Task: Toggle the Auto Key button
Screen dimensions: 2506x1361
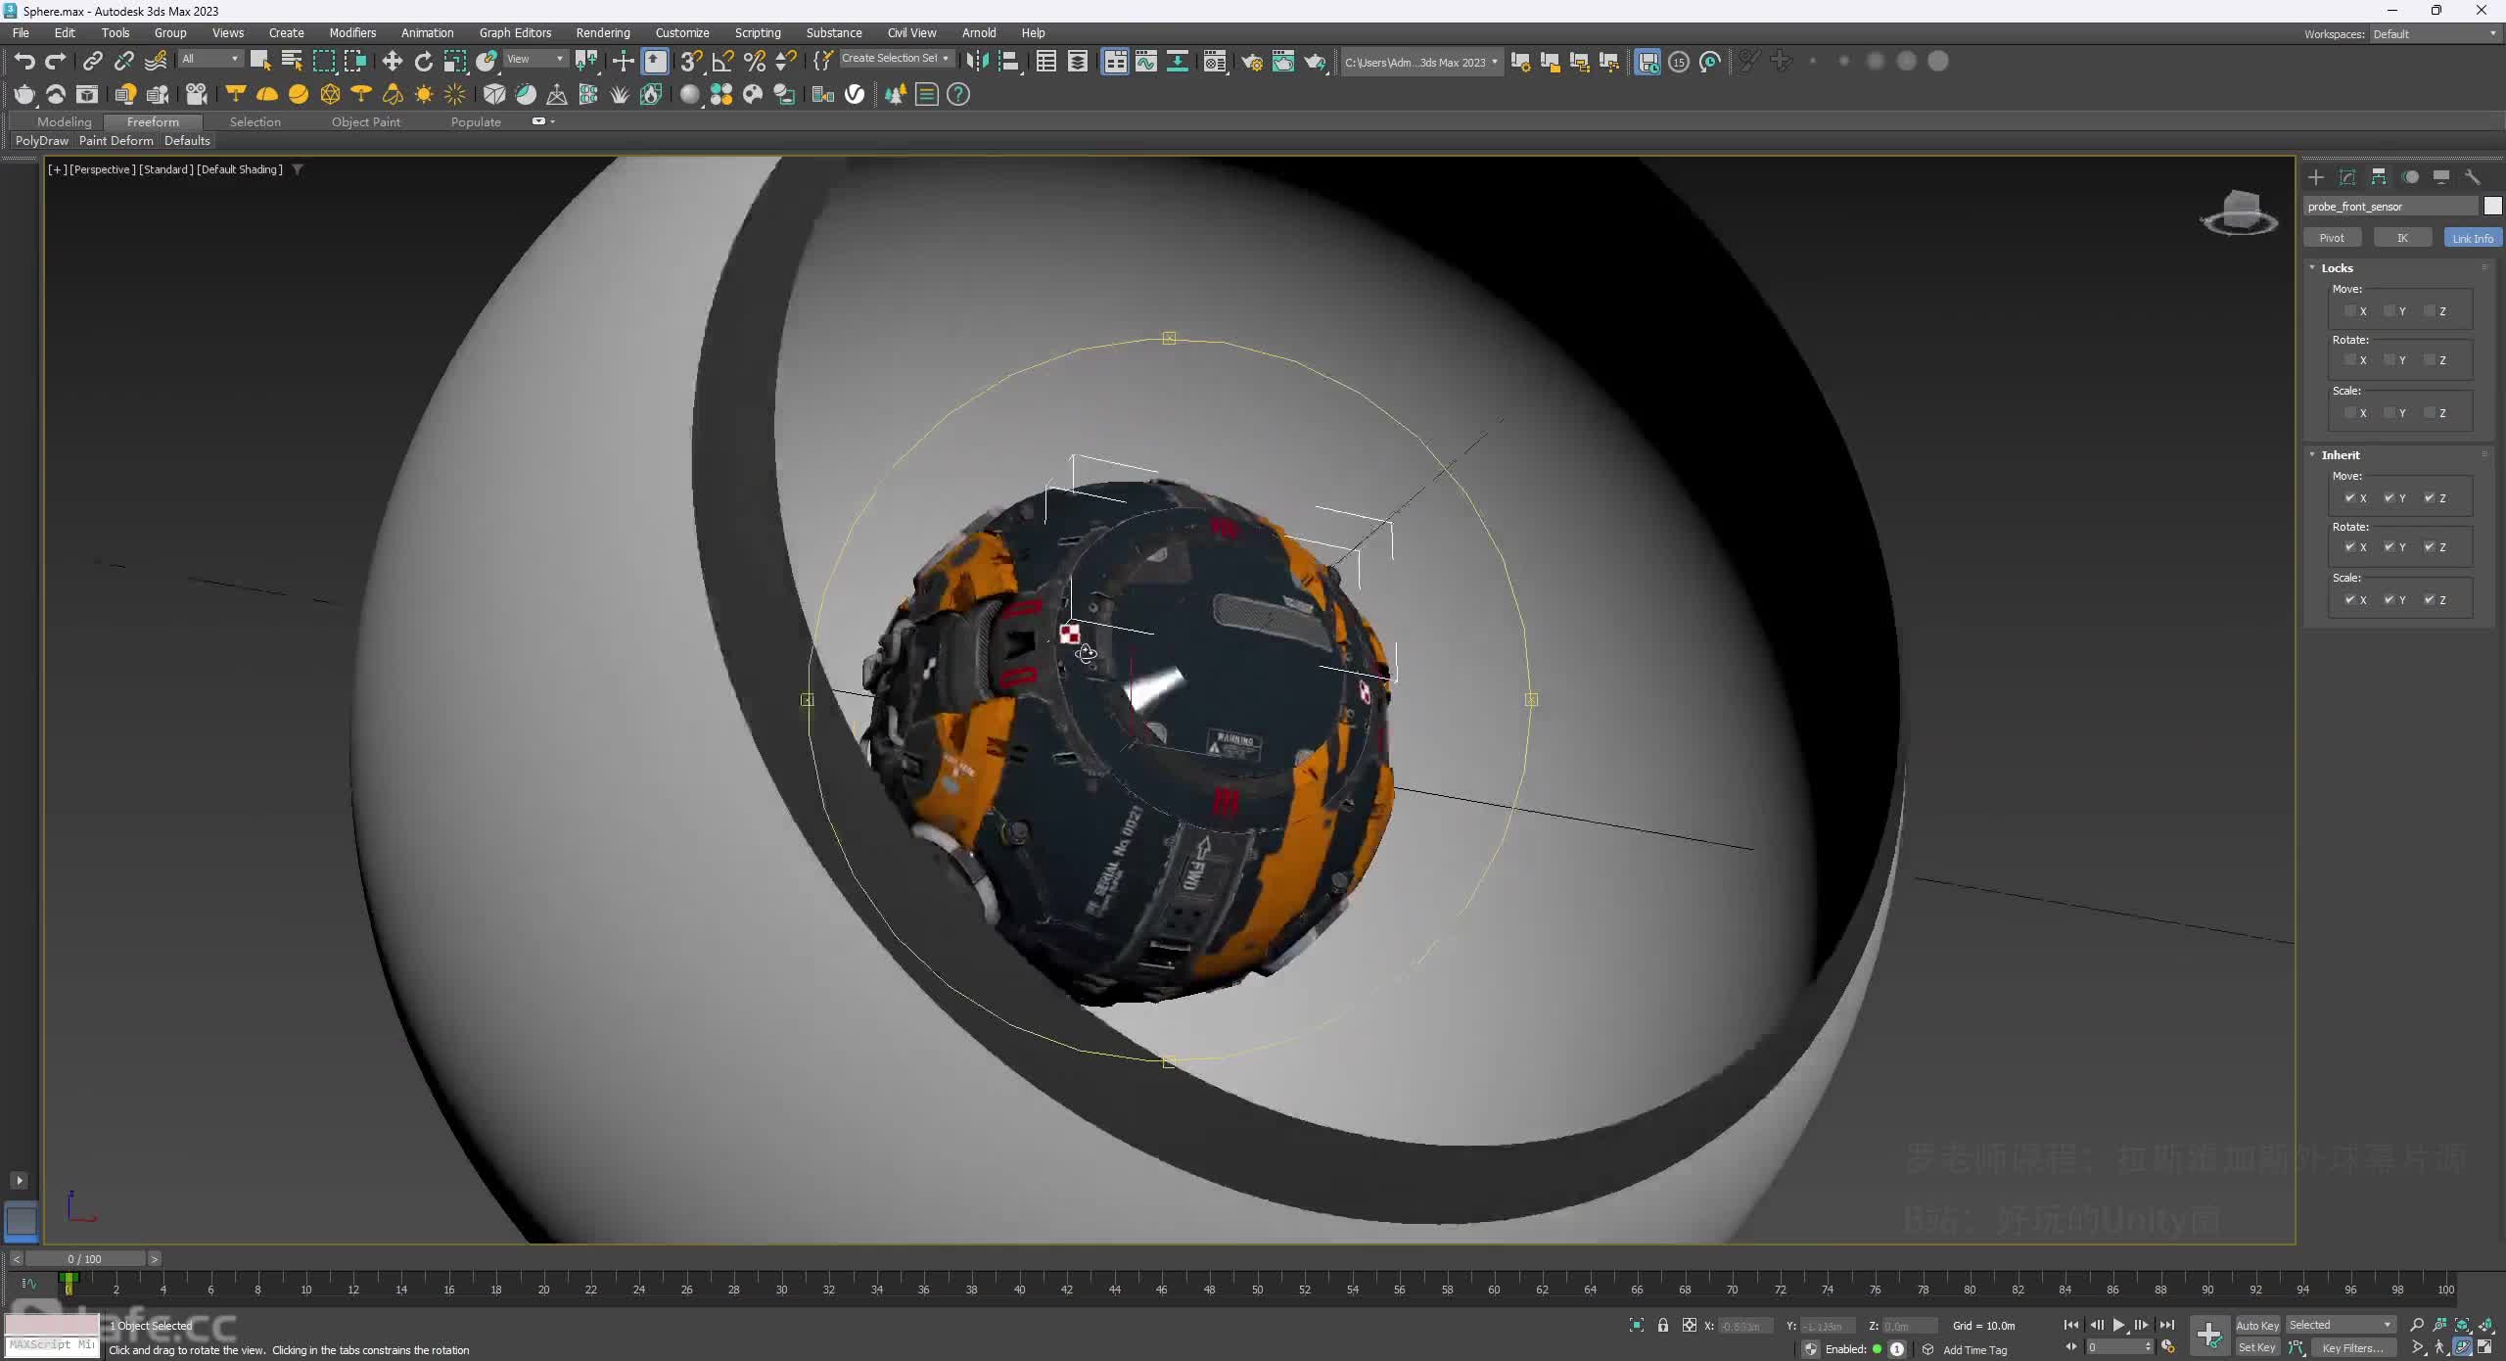Action: point(2257,1326)
